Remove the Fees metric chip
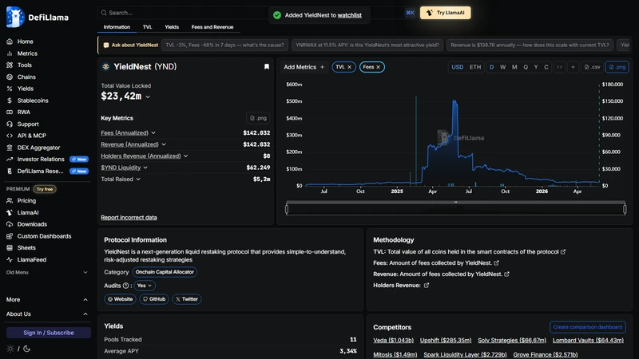Screen dimensions: 639x359 (x=378, y=67)
